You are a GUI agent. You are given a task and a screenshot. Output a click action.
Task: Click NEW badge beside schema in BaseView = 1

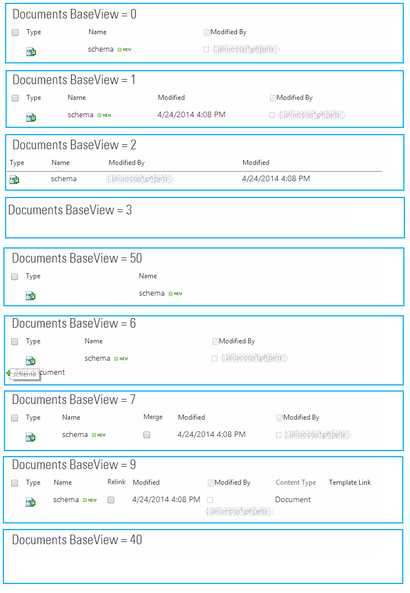pos(104,116)
